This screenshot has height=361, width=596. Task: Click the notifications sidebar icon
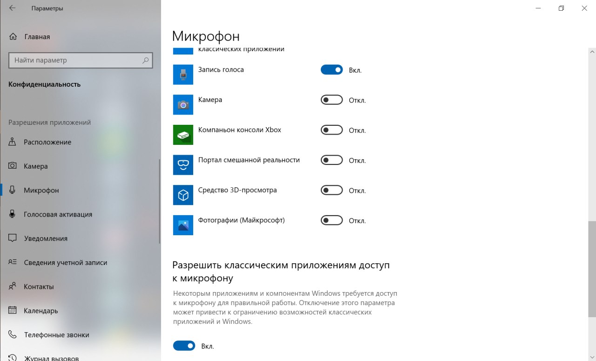pyautogui.click(x=13, y=238)
